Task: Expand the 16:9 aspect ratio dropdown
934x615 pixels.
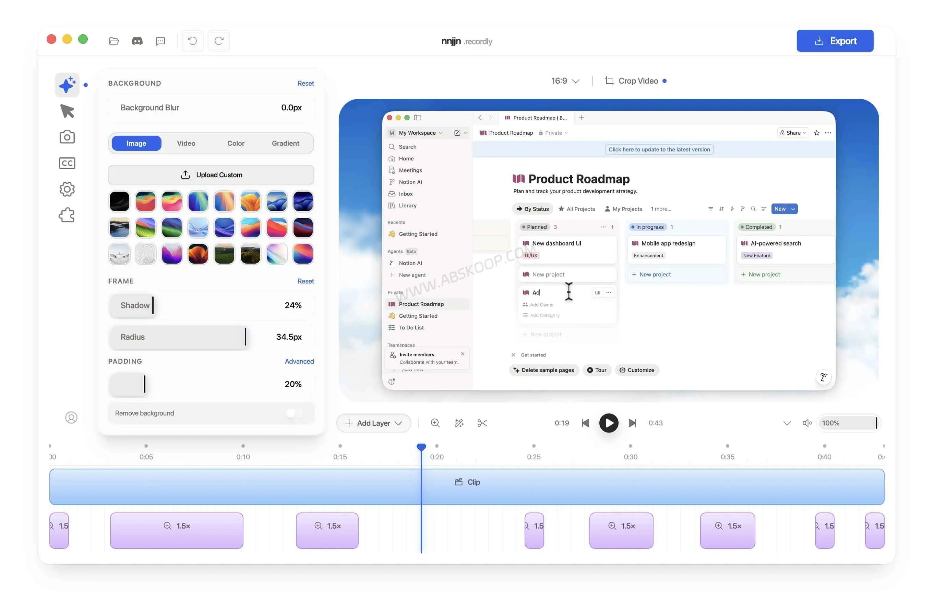Action: point(565,81)
